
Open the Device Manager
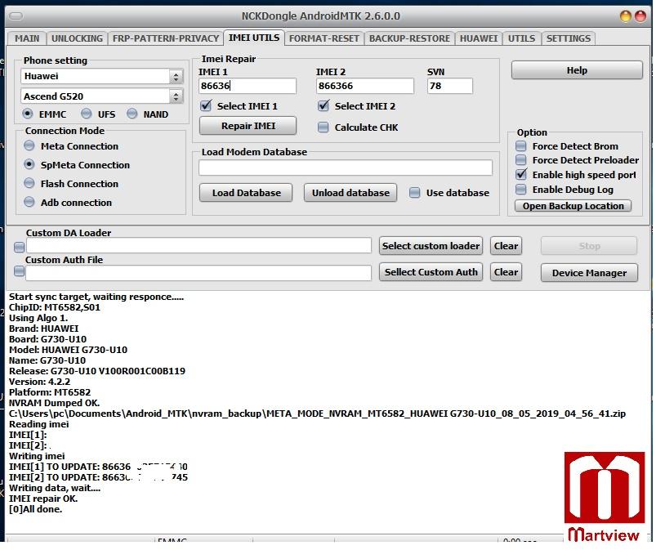[589, 273]
